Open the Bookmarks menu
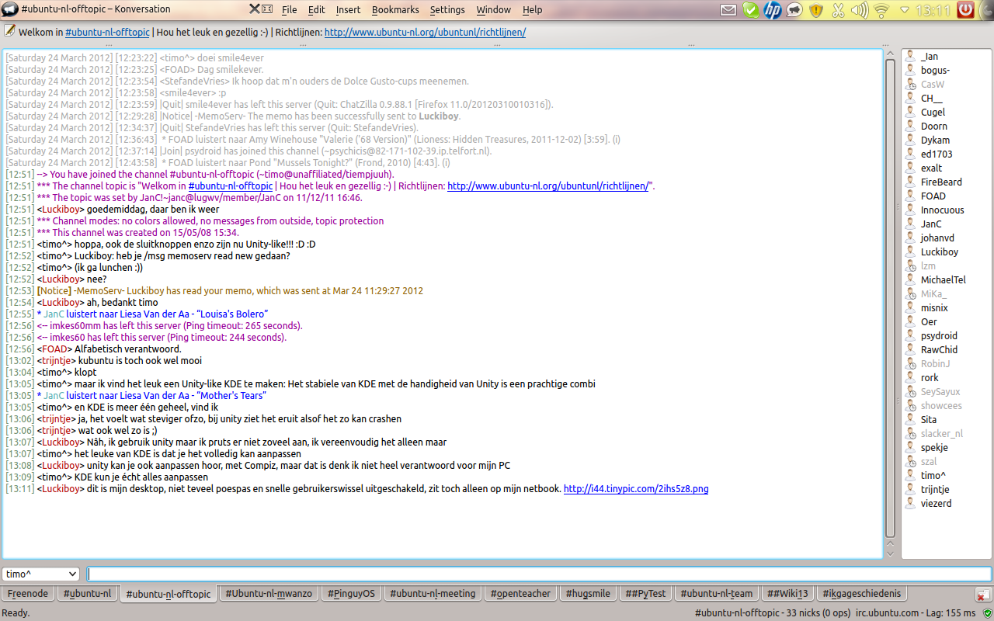 point(395,10)
